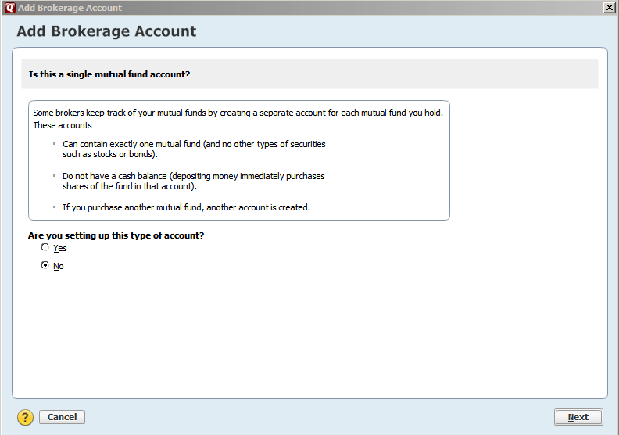Click the Cancel button

point(62,417)
